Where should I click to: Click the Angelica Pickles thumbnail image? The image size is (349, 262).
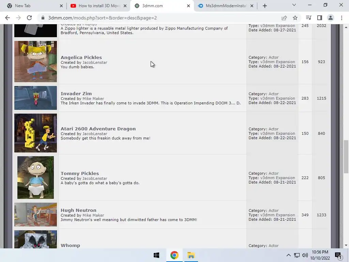click(x=35, y=61)
